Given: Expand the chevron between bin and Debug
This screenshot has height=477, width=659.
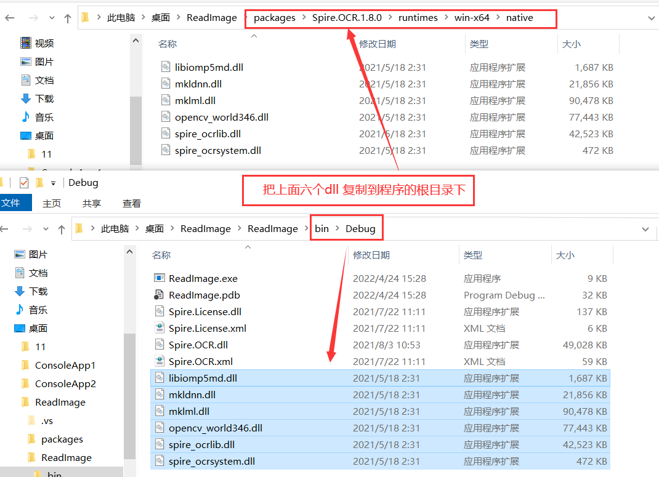Looking at the screenshot, I should [337, 228].
